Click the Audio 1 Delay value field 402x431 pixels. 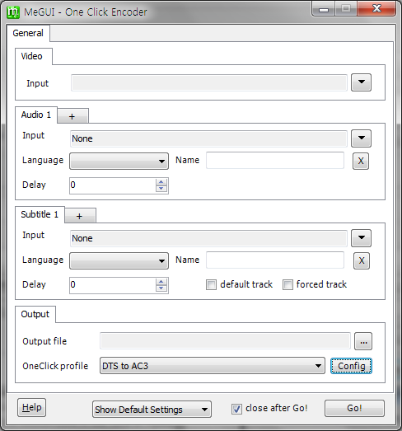pos(113,185)
